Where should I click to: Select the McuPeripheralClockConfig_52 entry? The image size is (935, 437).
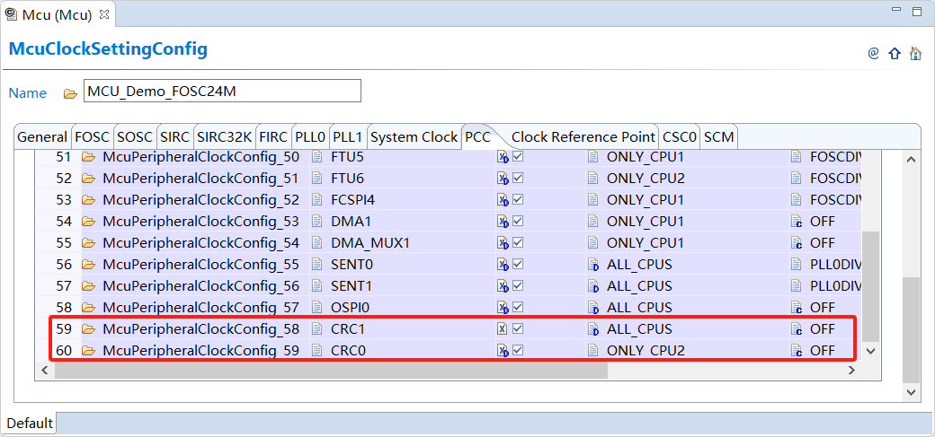tap(200, 200)
